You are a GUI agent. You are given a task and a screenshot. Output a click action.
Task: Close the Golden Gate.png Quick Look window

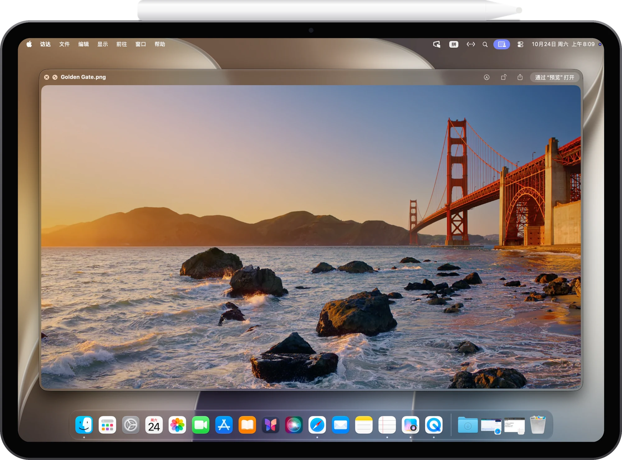(47, 77)
